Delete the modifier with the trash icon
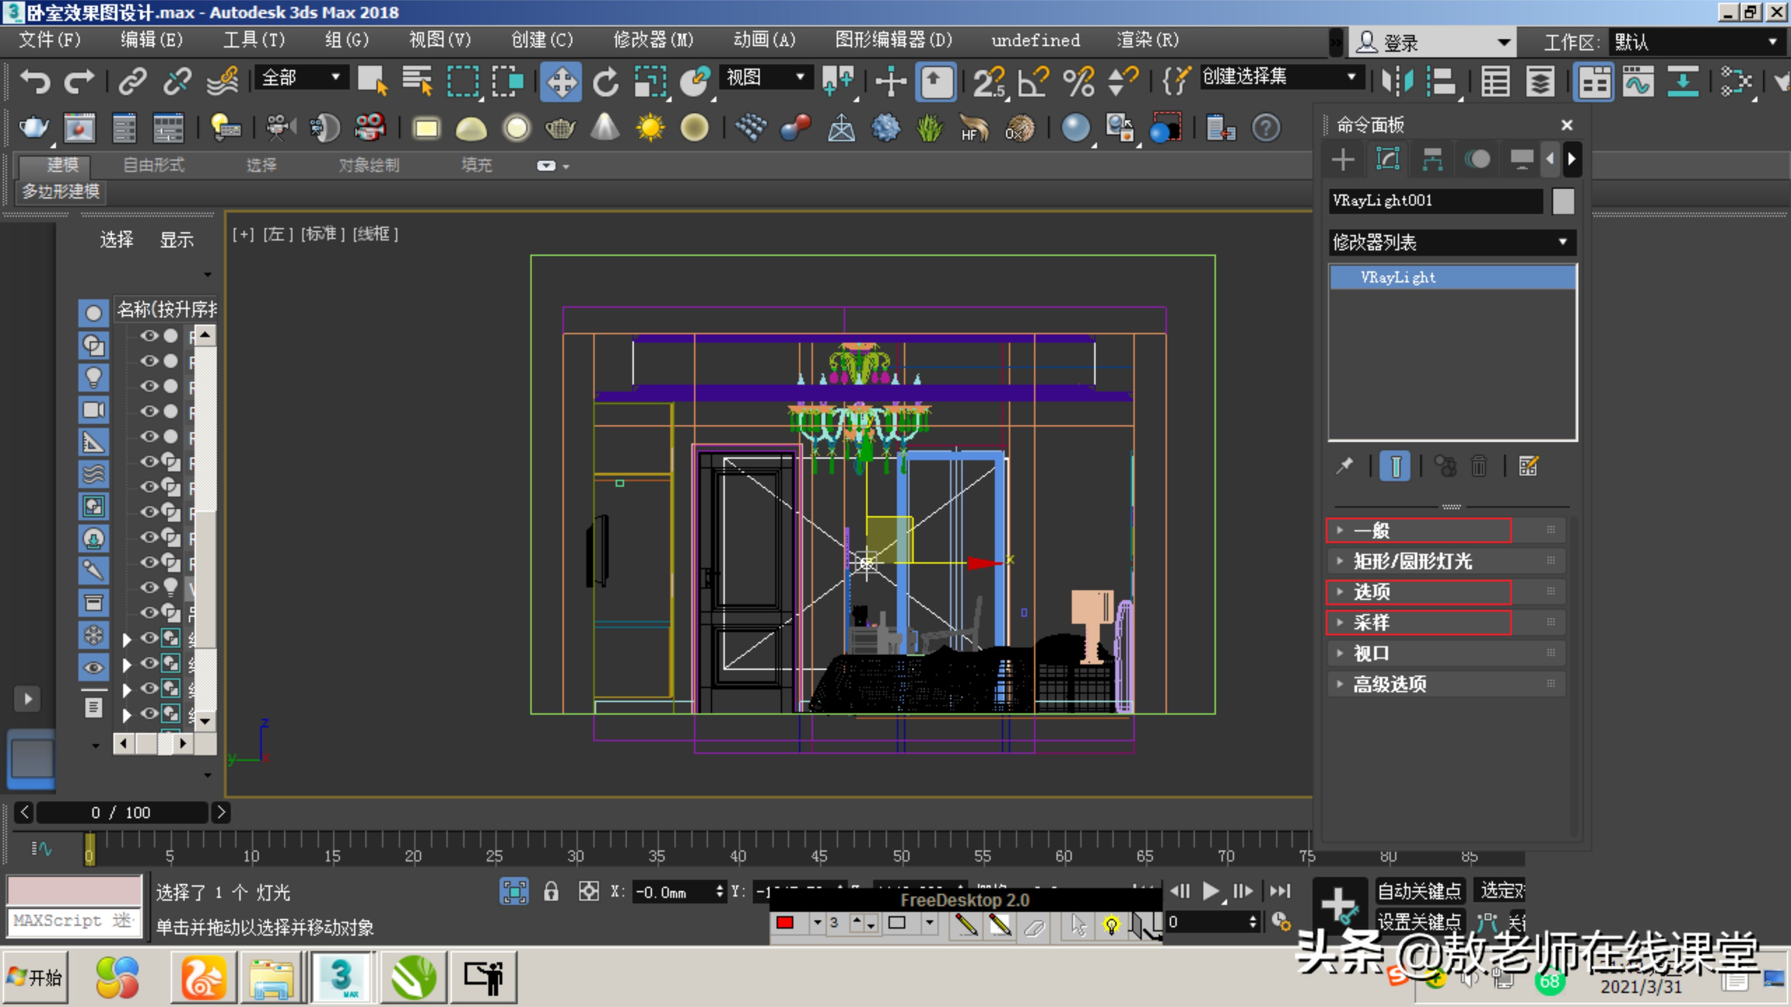Viewport: 1791px width, 1007px height. (1479, 466)
